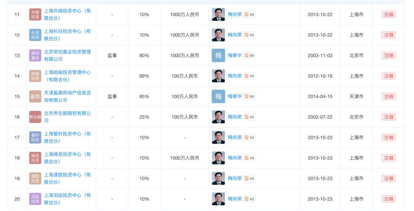Click the 注销 status tag in row 16

click(388, 117)
